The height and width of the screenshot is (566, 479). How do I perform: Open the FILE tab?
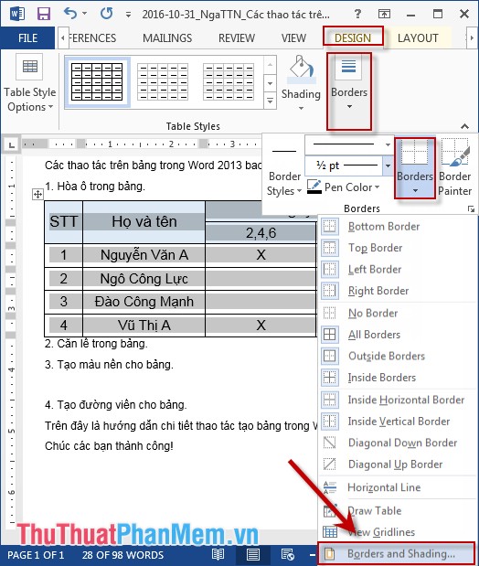[27, 37]
